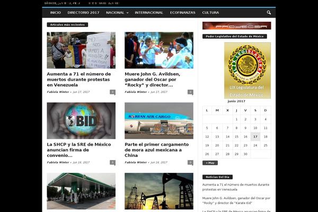Go to Inicio menu item
The width and height of the screenshot is (318, 212).
55,13
